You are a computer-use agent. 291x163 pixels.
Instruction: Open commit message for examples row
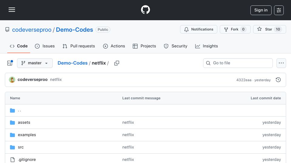(x=128, y=135)
